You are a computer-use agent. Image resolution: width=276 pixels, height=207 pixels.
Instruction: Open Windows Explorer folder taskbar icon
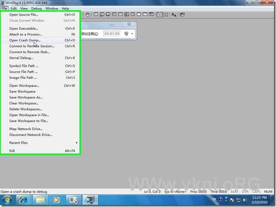click(x=40, y=200)
